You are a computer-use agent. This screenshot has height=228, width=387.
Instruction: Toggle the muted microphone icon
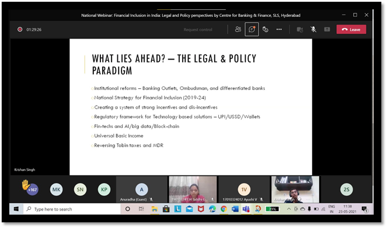[313, 29]
